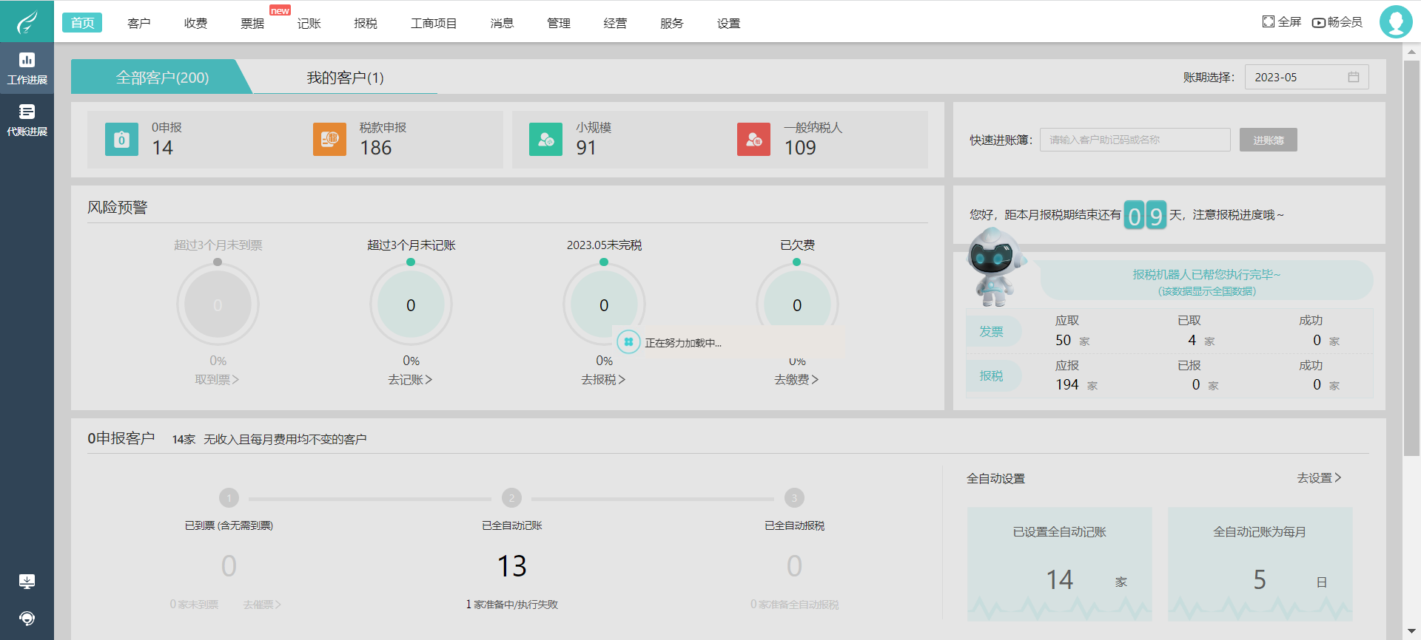Open 票据 menu
The width and height of the screenshot is (1421, 640).
(x=252, y=23)
